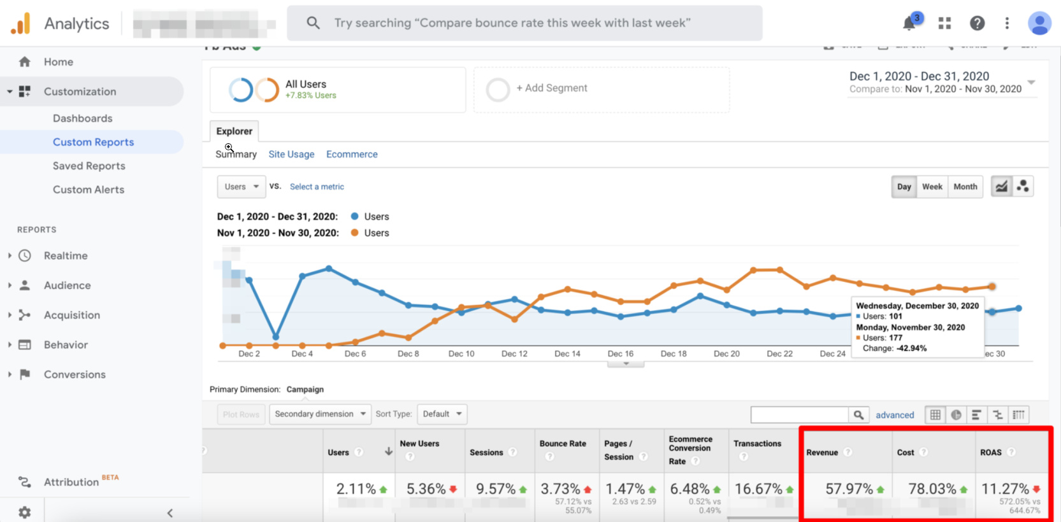Screen dimensions: 1061x522
Task: Expand the Conversions reports section
Action: (x=10, y=374)
